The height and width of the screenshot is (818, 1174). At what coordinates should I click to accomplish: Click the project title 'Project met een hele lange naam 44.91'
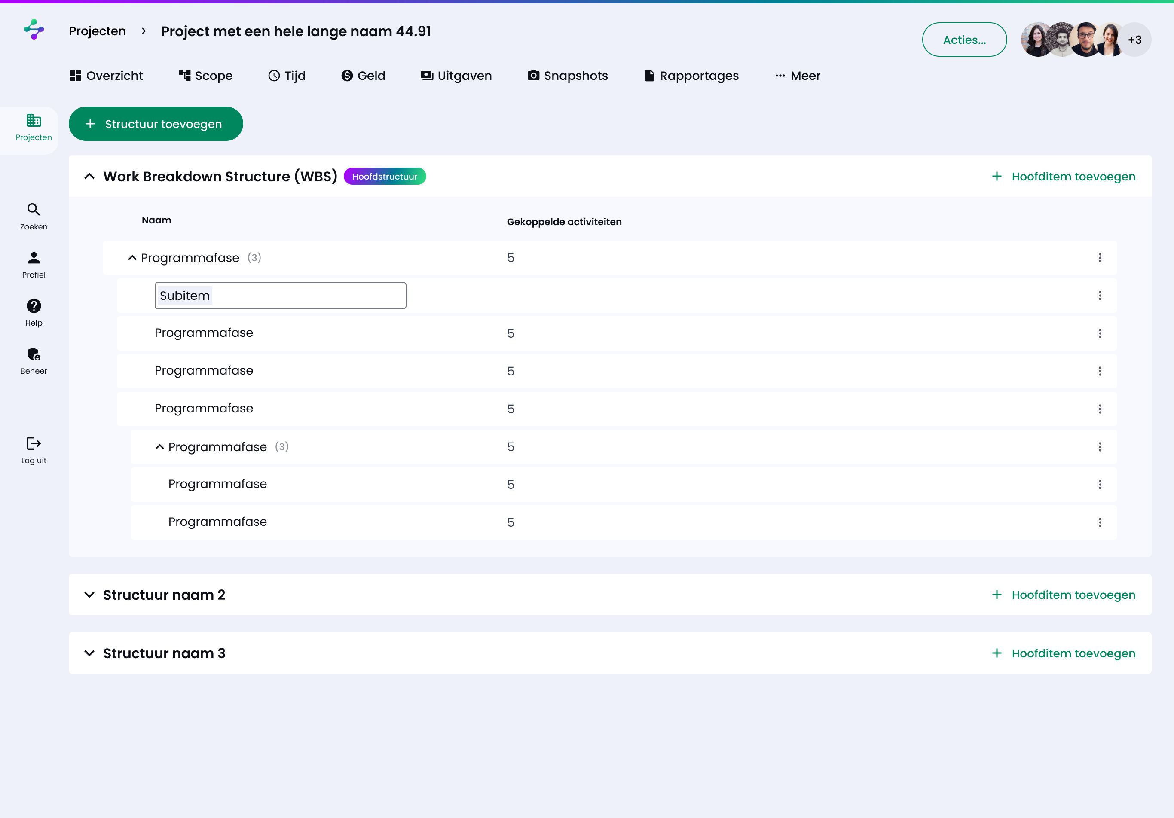point(296,31)
